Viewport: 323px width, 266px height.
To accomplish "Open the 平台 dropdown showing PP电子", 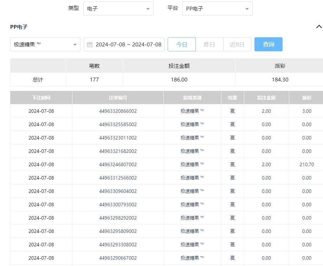I will 217,9.
